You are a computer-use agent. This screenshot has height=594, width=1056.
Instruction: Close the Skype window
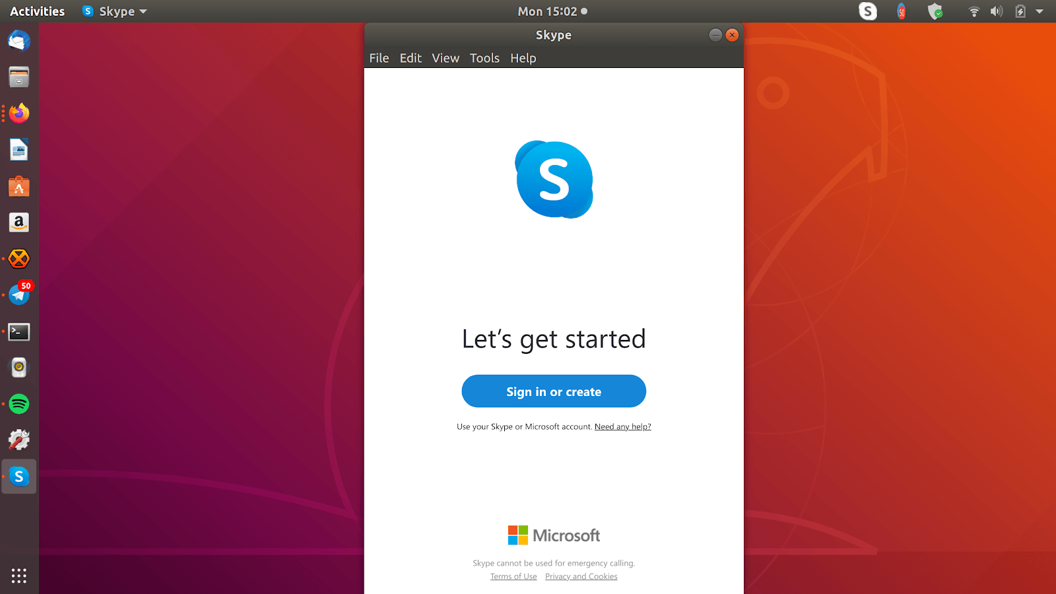732,35
